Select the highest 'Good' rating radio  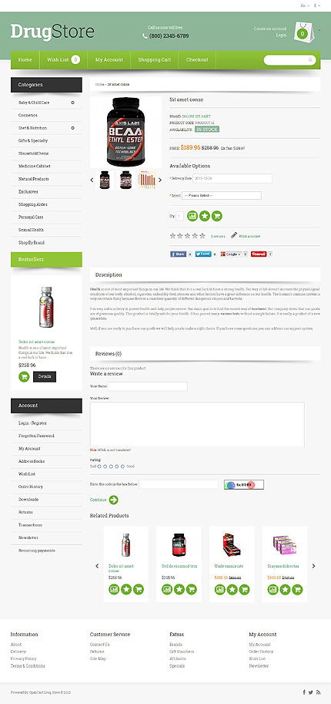click(x=123, y=467)
